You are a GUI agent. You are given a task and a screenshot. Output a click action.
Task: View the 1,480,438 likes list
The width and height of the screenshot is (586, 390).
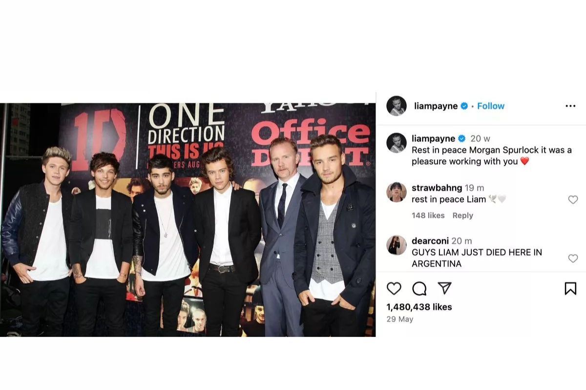pyautogui.click(x=419, y=307)
